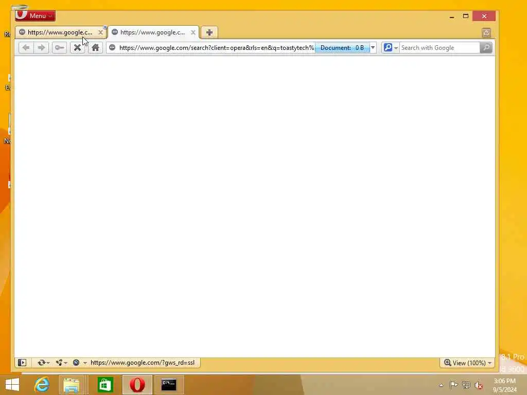Minimize the Opera window
This screenshot has width=527, height=395.
point(452,16)
